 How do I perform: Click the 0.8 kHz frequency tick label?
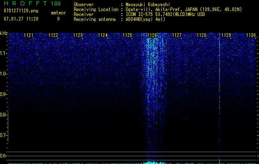pyautogui.click(x=3, y=115)
